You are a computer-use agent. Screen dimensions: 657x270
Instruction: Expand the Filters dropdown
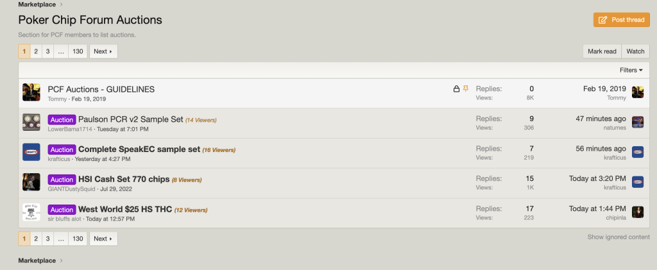tap(631, 71)
